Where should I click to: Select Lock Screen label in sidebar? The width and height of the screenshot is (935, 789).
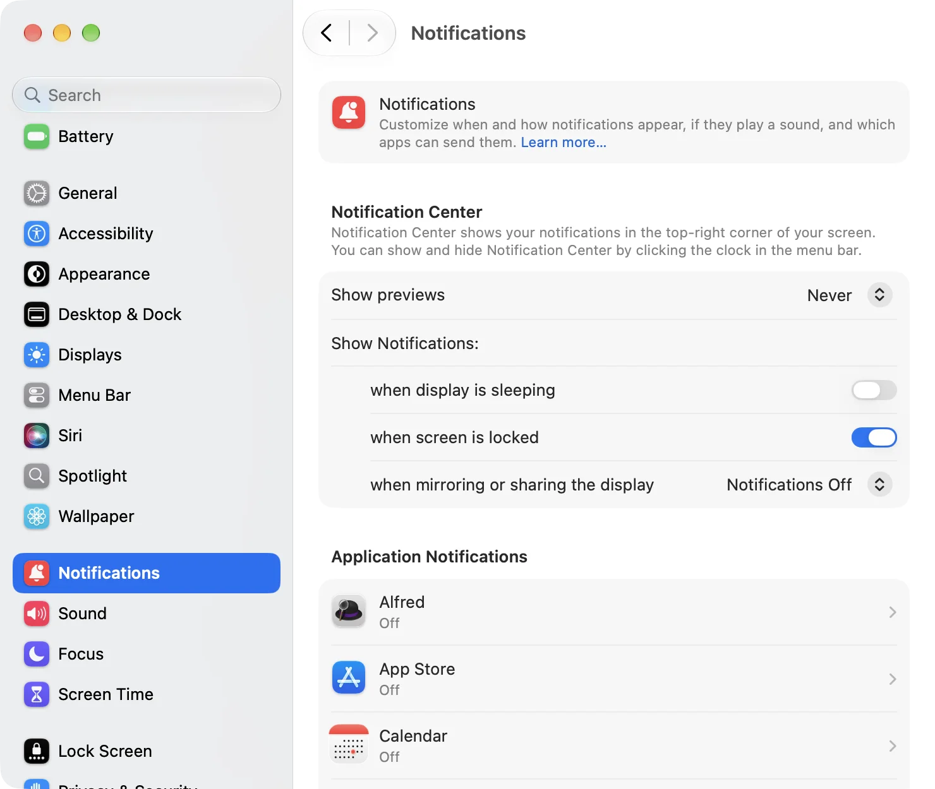(x=105, y=751)
